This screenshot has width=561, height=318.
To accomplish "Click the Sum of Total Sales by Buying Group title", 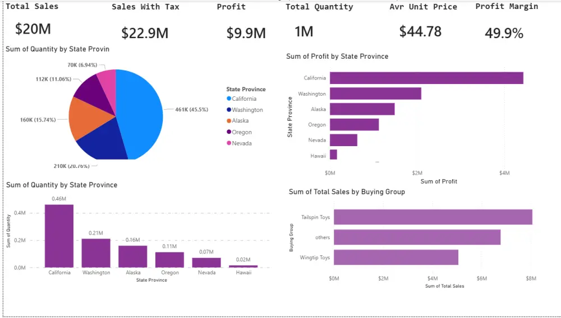I will point(347,192).
